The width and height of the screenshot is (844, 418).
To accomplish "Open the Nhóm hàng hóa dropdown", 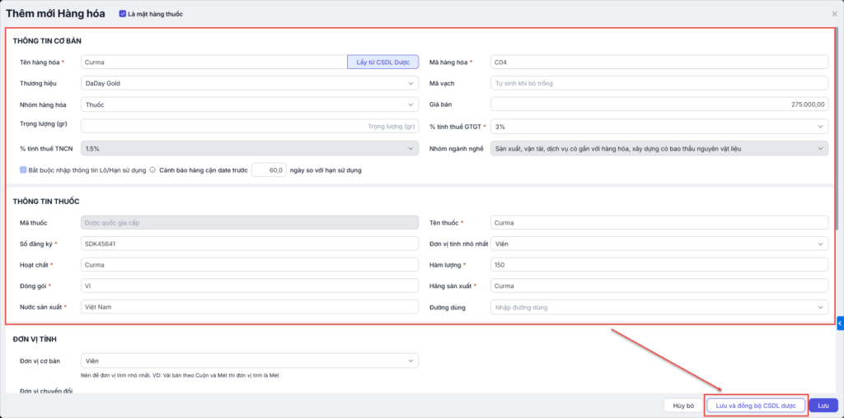I will 250,104.
